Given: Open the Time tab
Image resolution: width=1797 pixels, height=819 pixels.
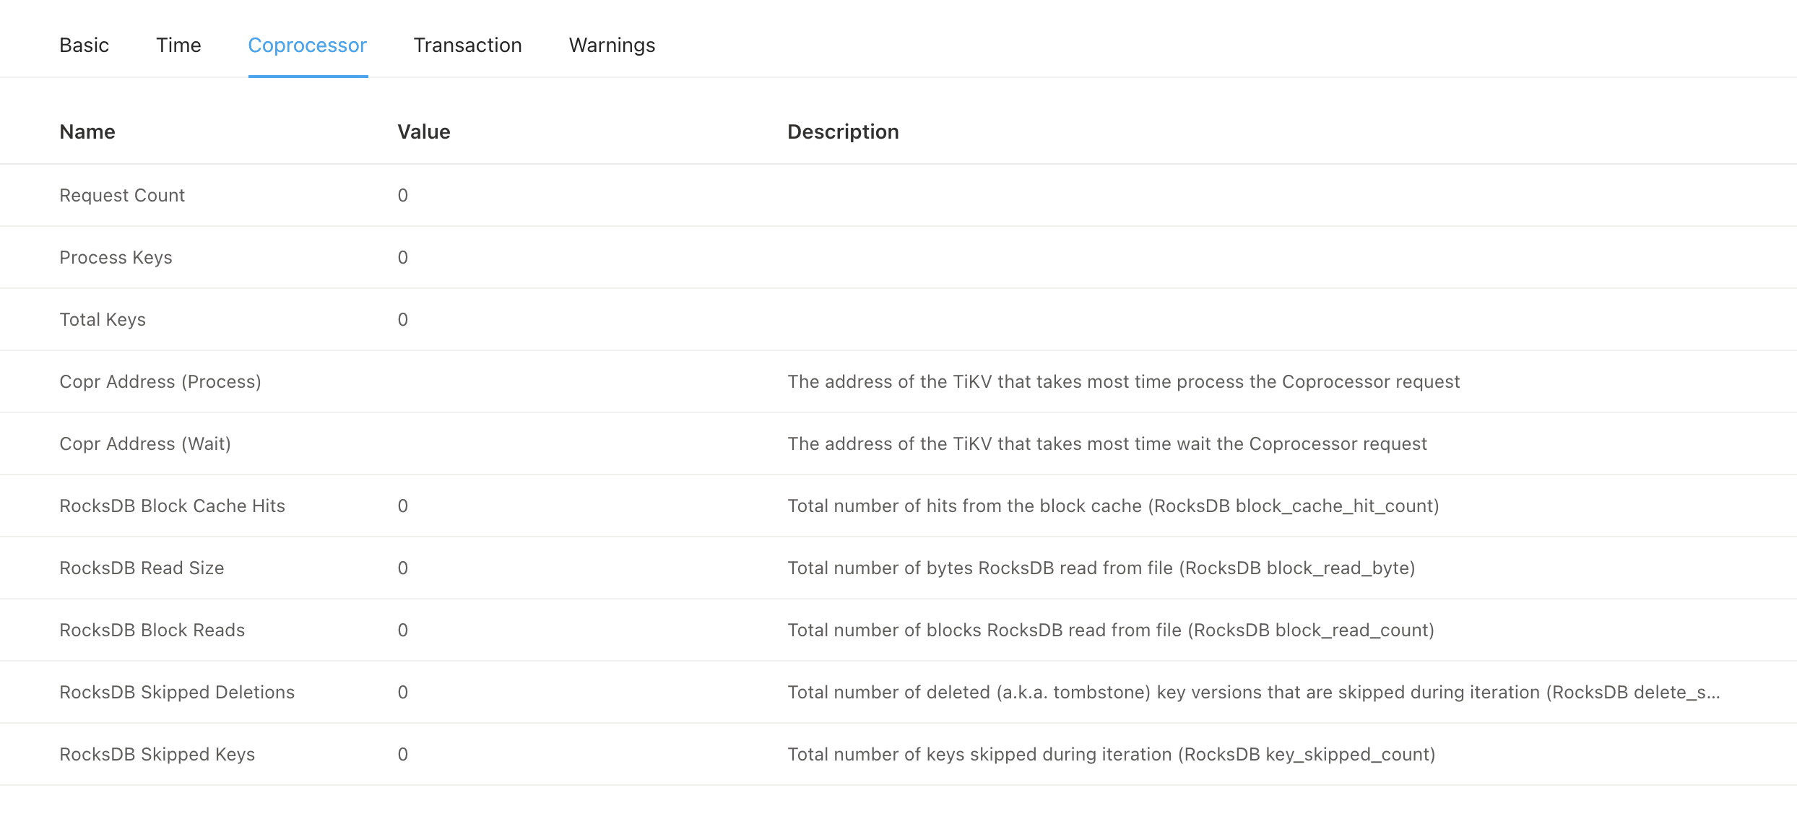Looking at the screenshot, I should click(x=178, y=45).
